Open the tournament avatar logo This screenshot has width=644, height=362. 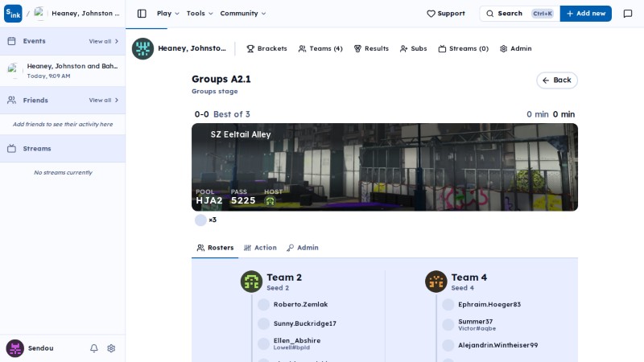click(142, 48)
